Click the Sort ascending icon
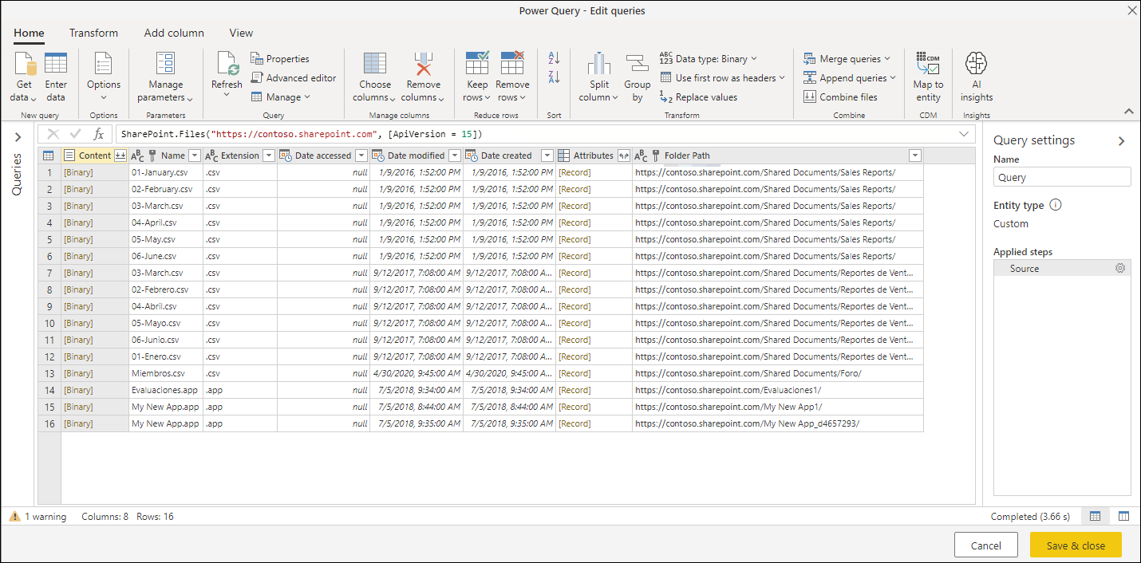Image resolution: width=1141 pixels, height=563 pixels. (555, 59)
